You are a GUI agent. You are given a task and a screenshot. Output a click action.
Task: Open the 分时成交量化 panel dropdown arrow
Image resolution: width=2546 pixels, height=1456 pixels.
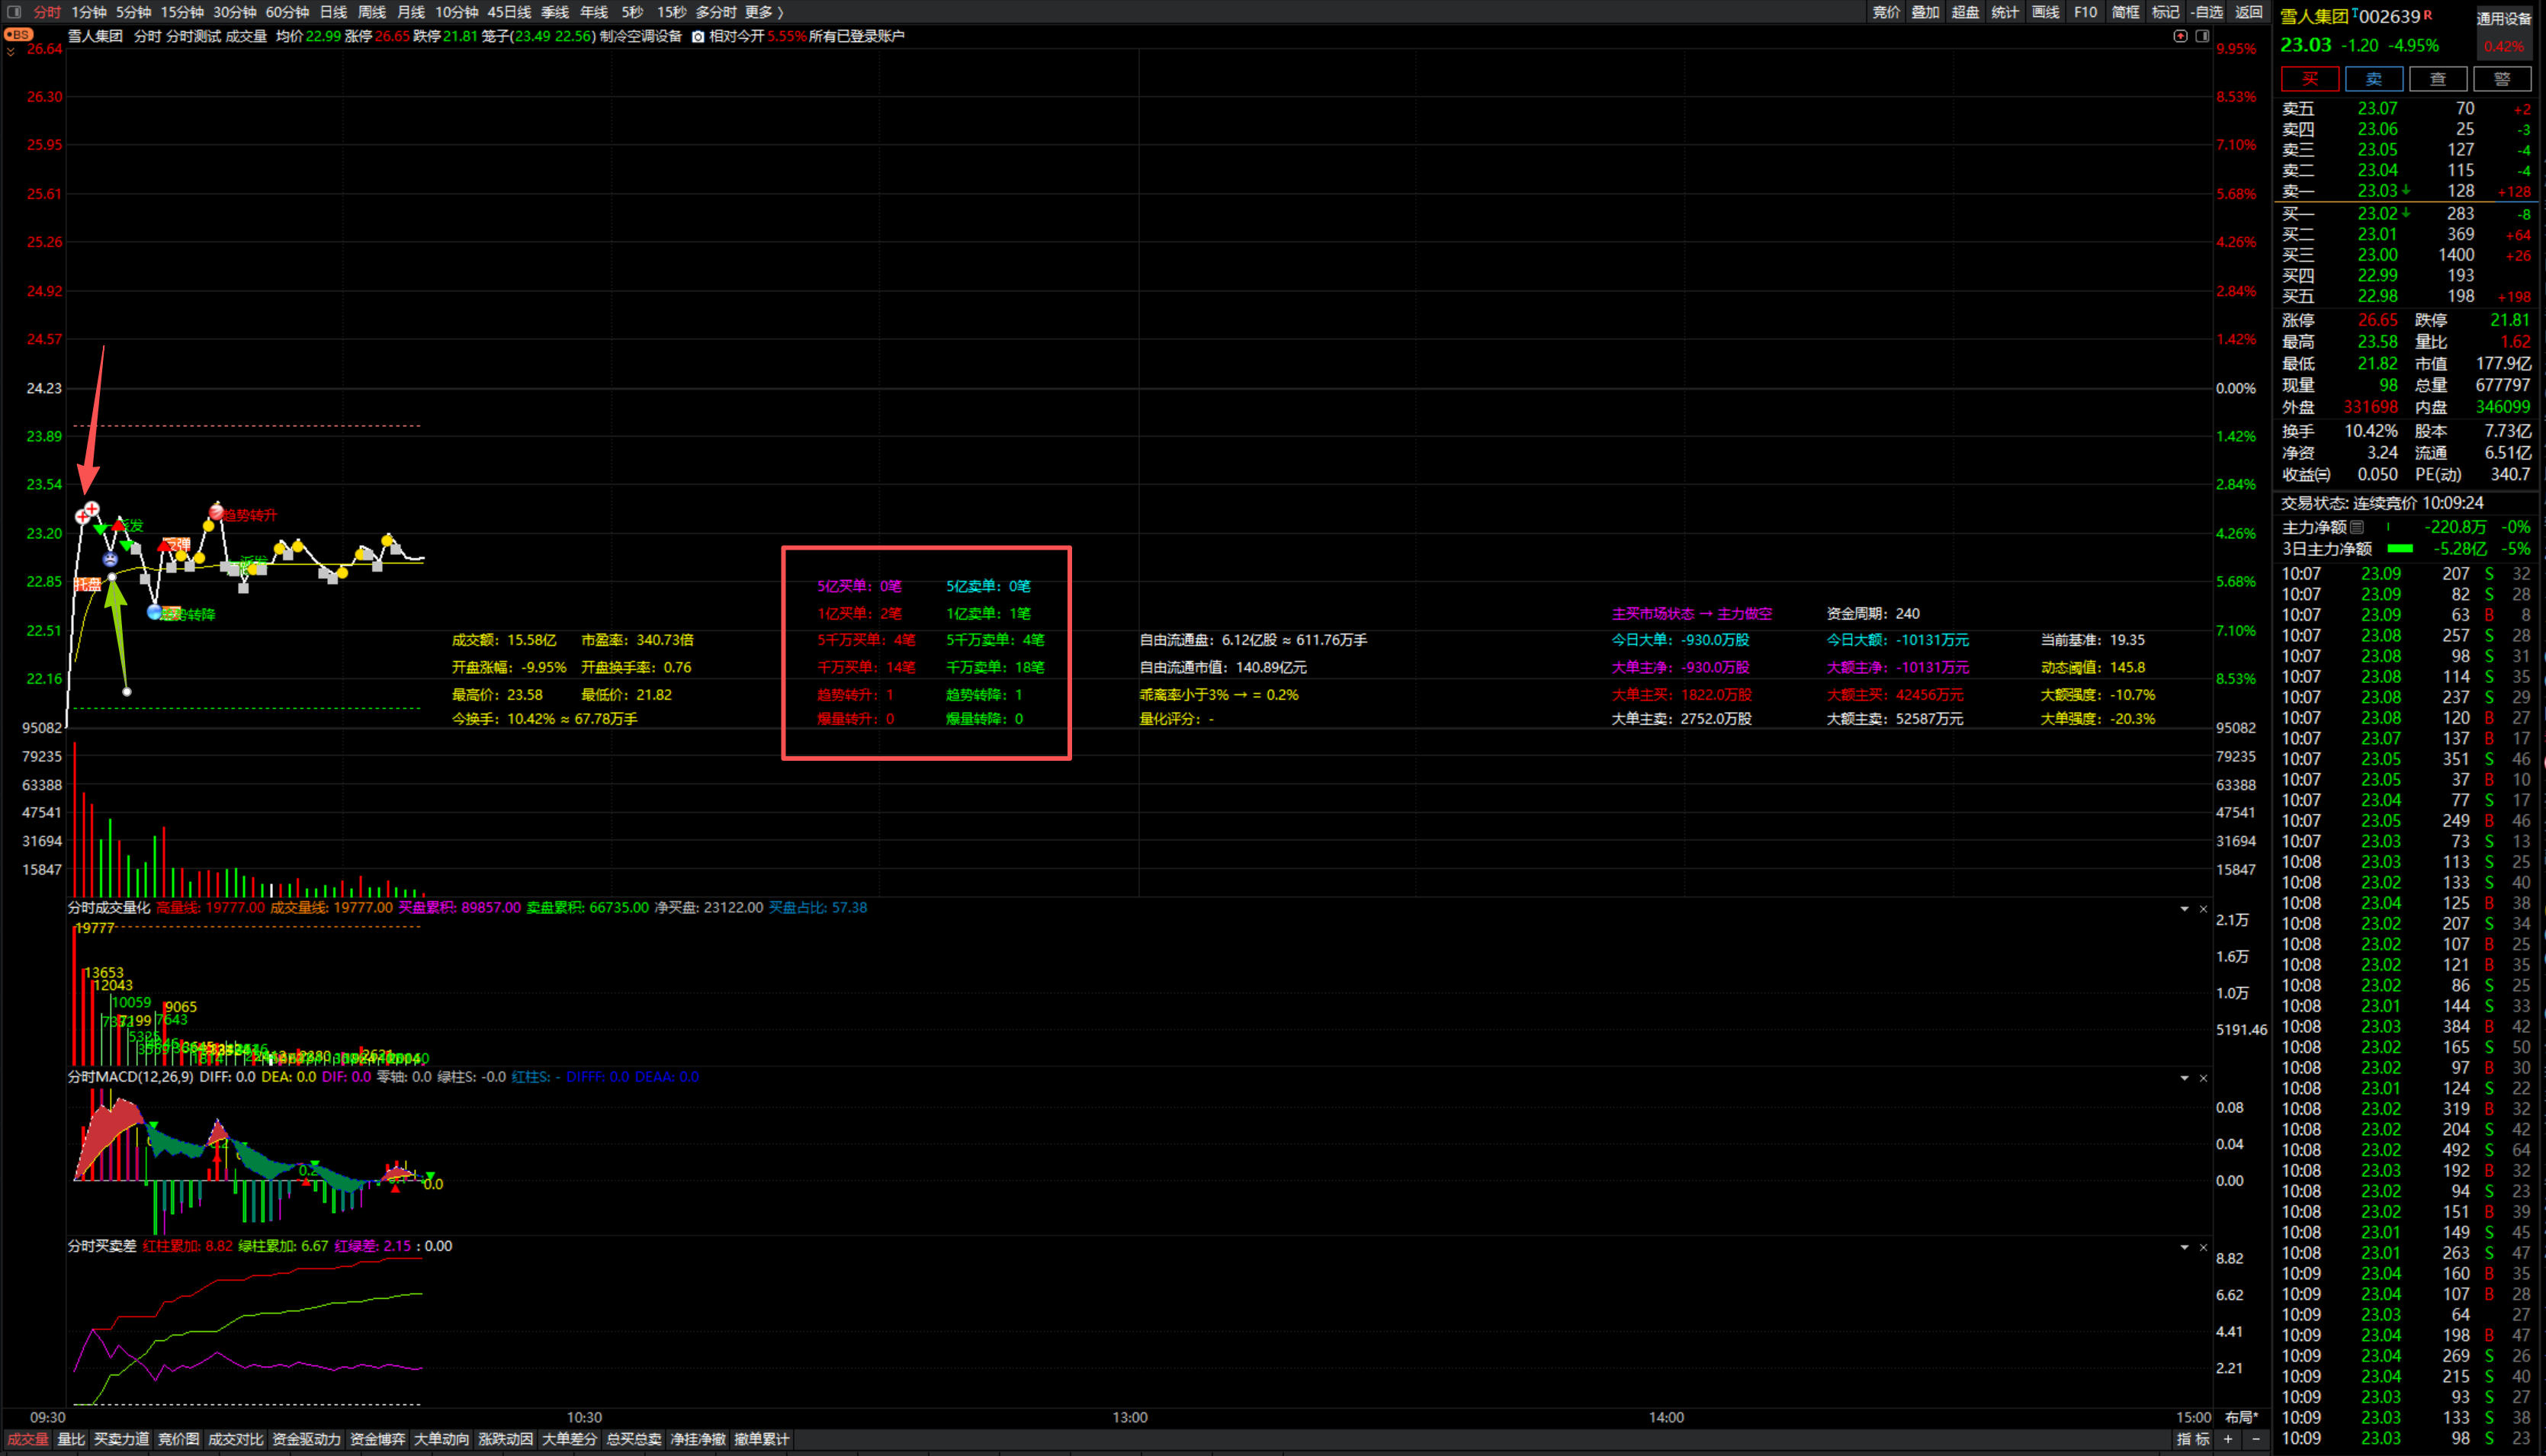click(x=2184, y=909)
